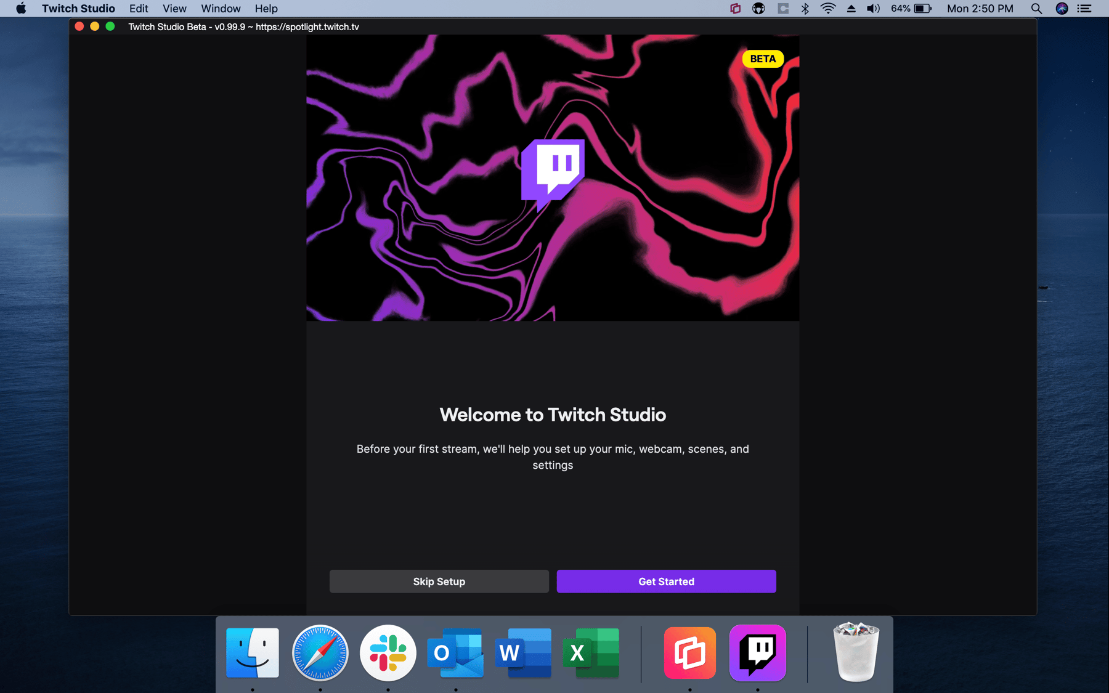Open Microsoft Excel from the Dock
The width and height of the screenshot is (1109, 693).
click(x=591, y=653)
